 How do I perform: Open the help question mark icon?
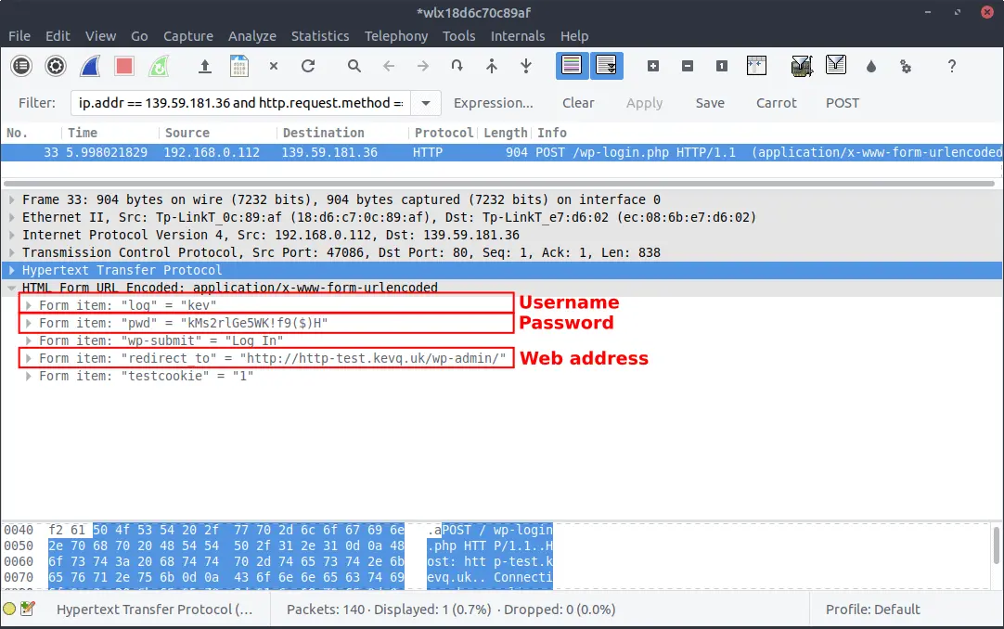point(951,66)
